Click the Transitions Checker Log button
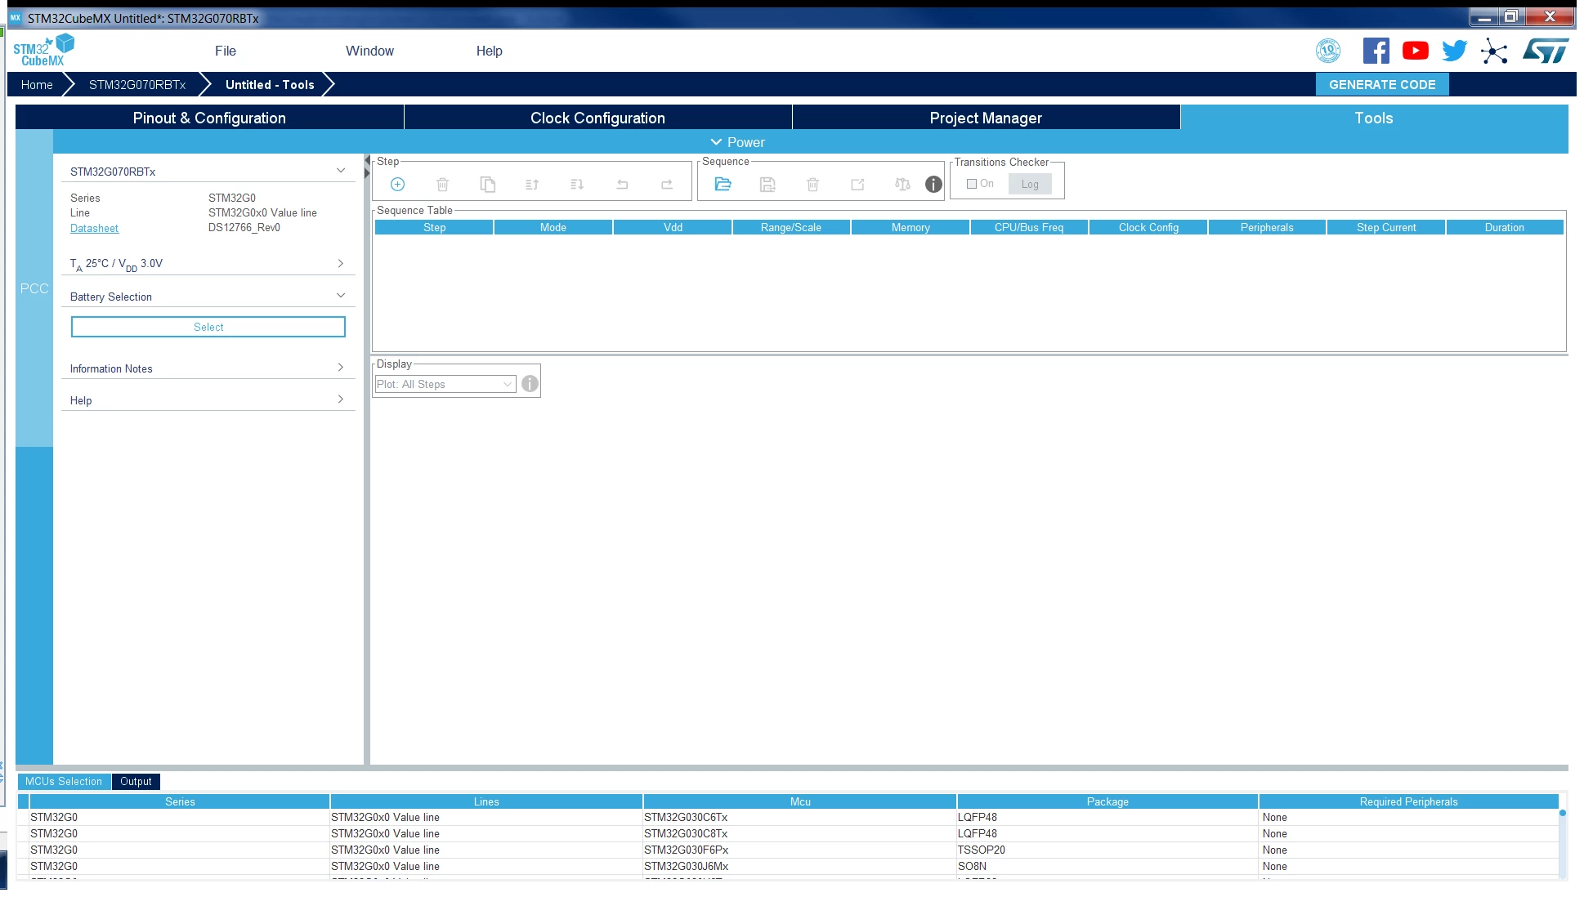Image resolution: width=1584 pixels, height=897 pixels. 1030,184
